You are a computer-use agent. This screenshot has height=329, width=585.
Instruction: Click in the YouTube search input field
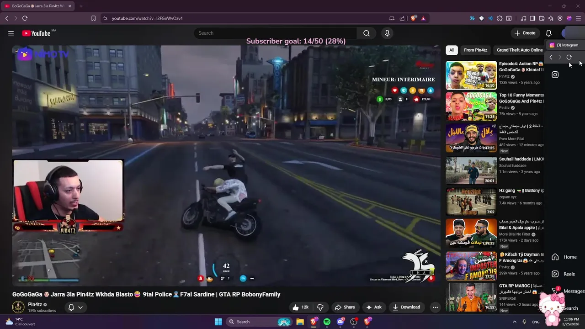tap(276, 33)
